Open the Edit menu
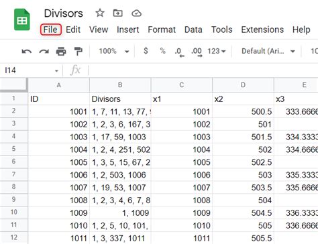Viewport: 318px width, 244px height. click(x=73, y=29)
